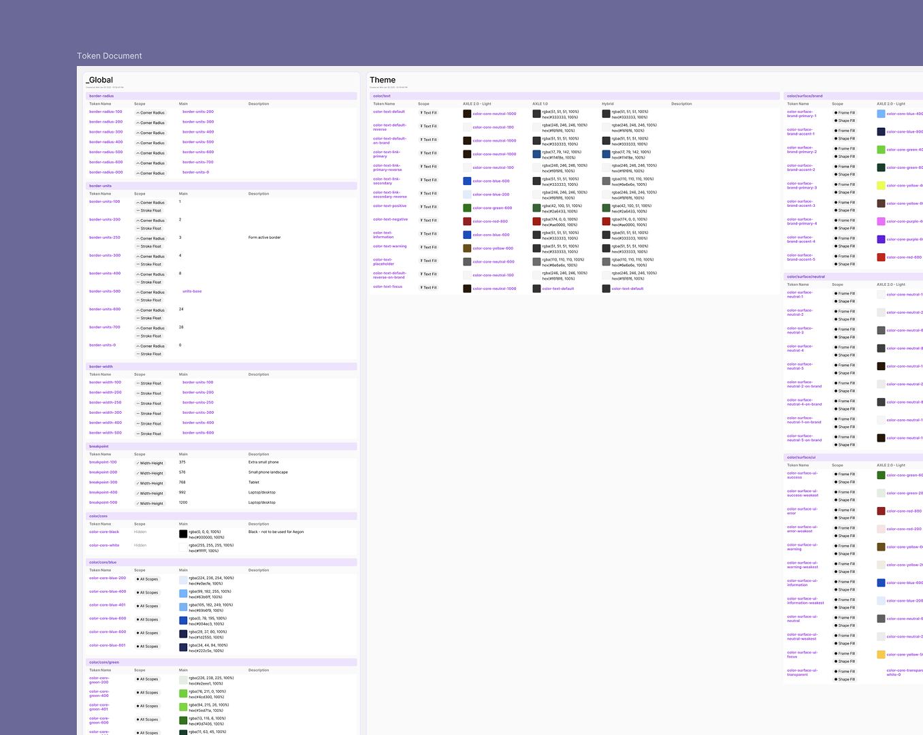923x735 pixels.
Task: Collapse the border-radius section header
Action: pyautogui.click(x=101, y=96)
